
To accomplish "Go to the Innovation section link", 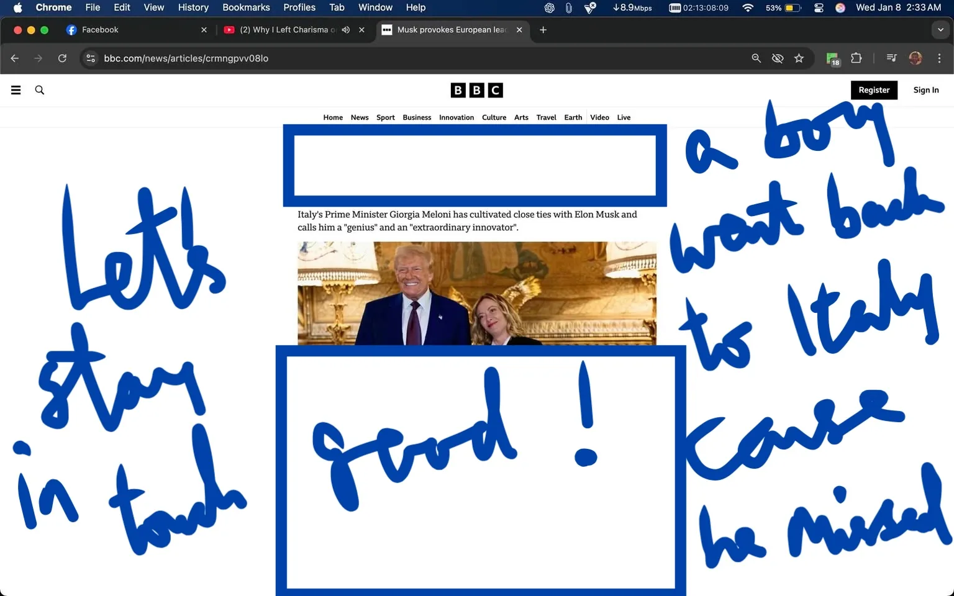I will (456, 117).
